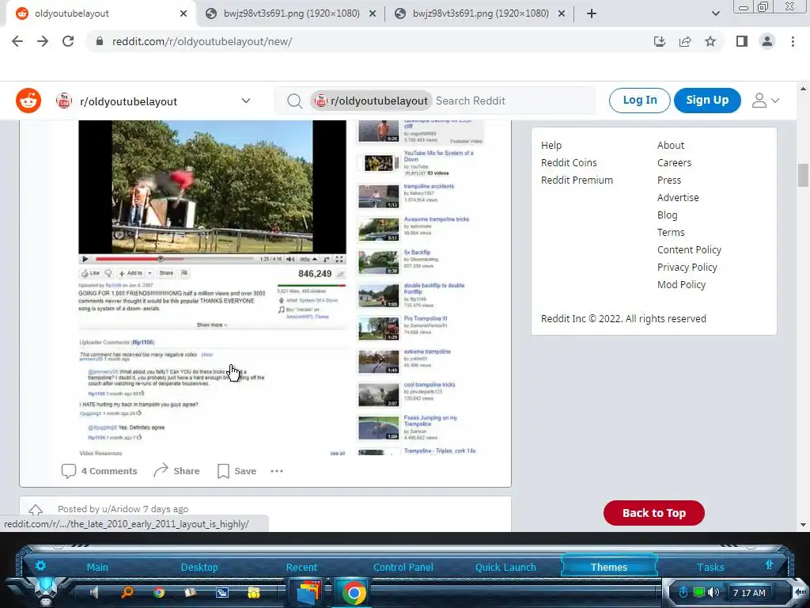810x608 pixels.
Task: Click the Log In button
Action: pos(639,101)
